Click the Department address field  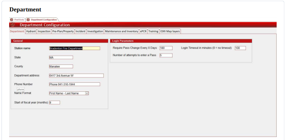(x=76, y=76)
